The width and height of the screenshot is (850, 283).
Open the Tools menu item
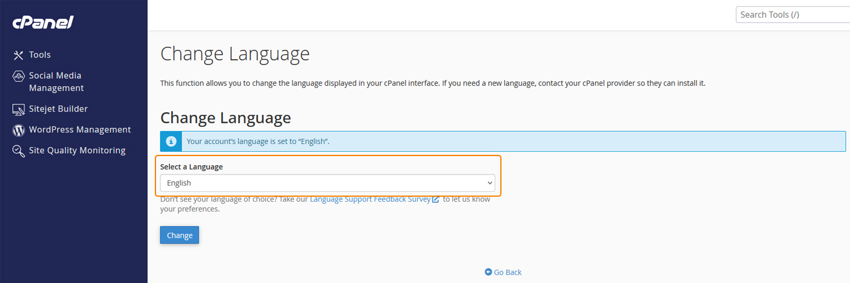coord(40,55)
